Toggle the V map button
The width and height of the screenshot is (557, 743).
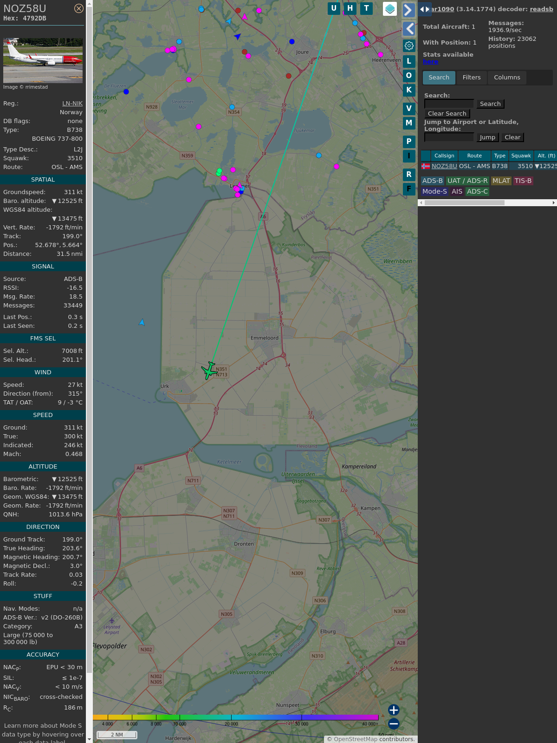[409, 109]
